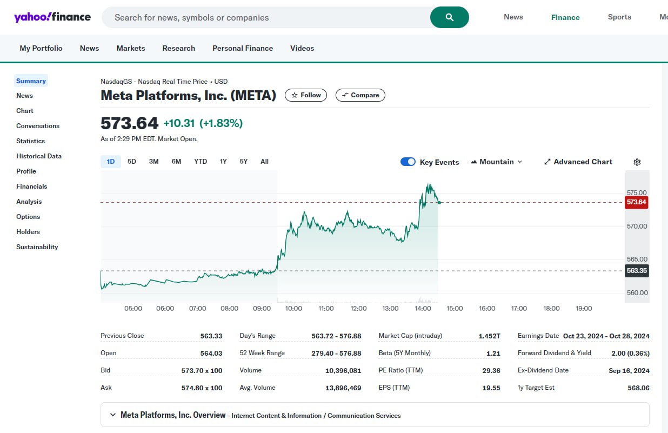Open Sports in the top header
This screenshot has width=668, height=433.
(x=619, y=17)
